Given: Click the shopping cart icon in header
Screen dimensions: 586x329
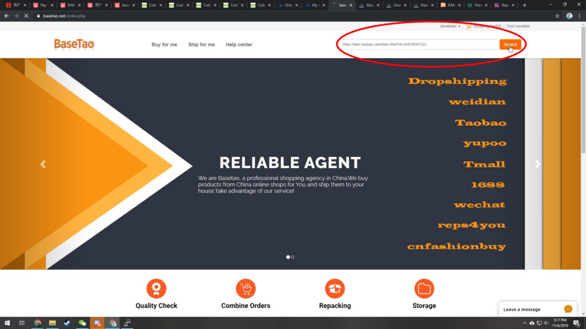Looking at the screenshot, I should pos(469,26).
